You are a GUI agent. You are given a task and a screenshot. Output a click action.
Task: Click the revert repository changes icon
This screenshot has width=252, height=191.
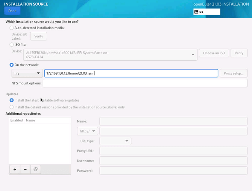pos(35,169)
